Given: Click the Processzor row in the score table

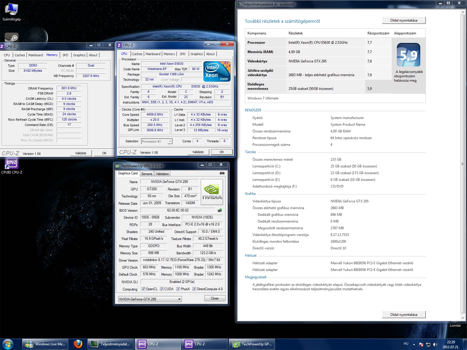Looking at the screenshot, I should pos(318,43).
